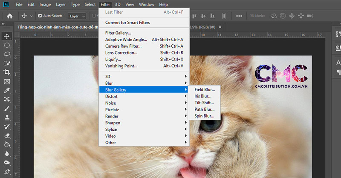Screen dimensions: 341x178
Task: Select the Content-Aware Move tool
Action: pyautogui.click(x=7, y=99)
